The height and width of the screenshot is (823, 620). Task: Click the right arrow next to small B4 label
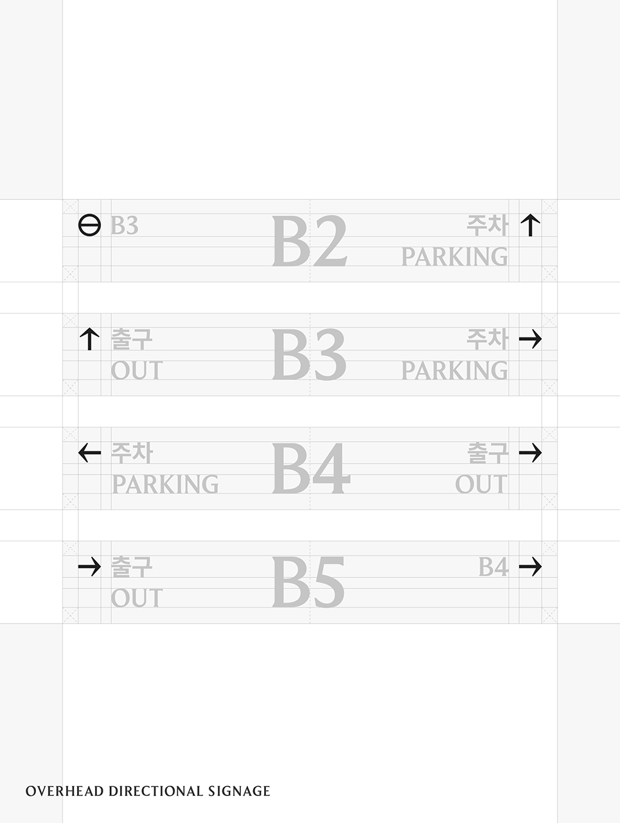(x=530, y=566)
